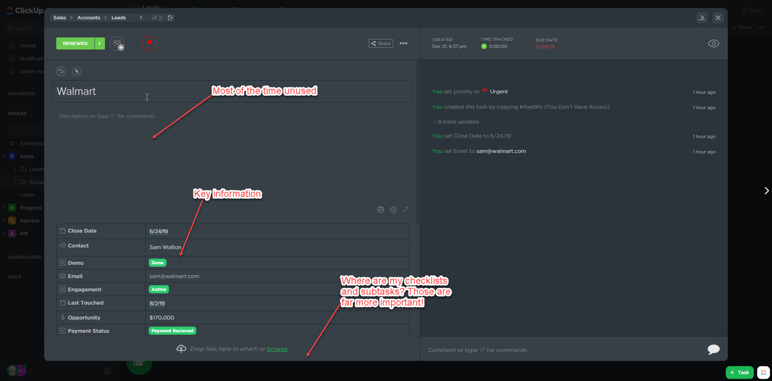Viewport: 772px width, 381px height.
Task: Click the Close Date field label
Action: click(82, 231)
